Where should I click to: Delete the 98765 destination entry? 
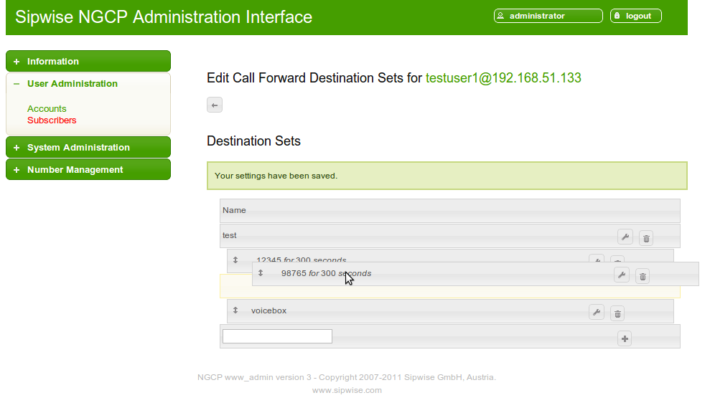pyautogui.click(x=643, y=276)
